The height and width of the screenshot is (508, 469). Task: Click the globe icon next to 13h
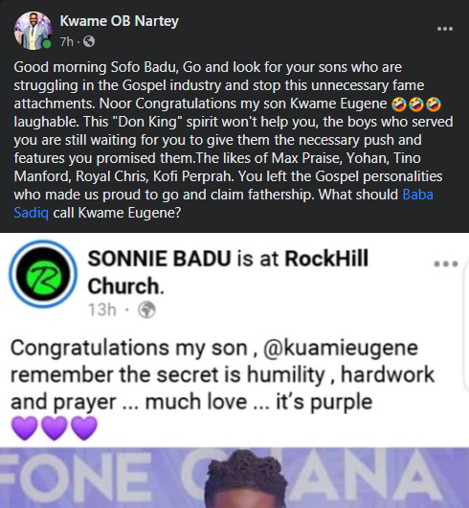point(146,310)
